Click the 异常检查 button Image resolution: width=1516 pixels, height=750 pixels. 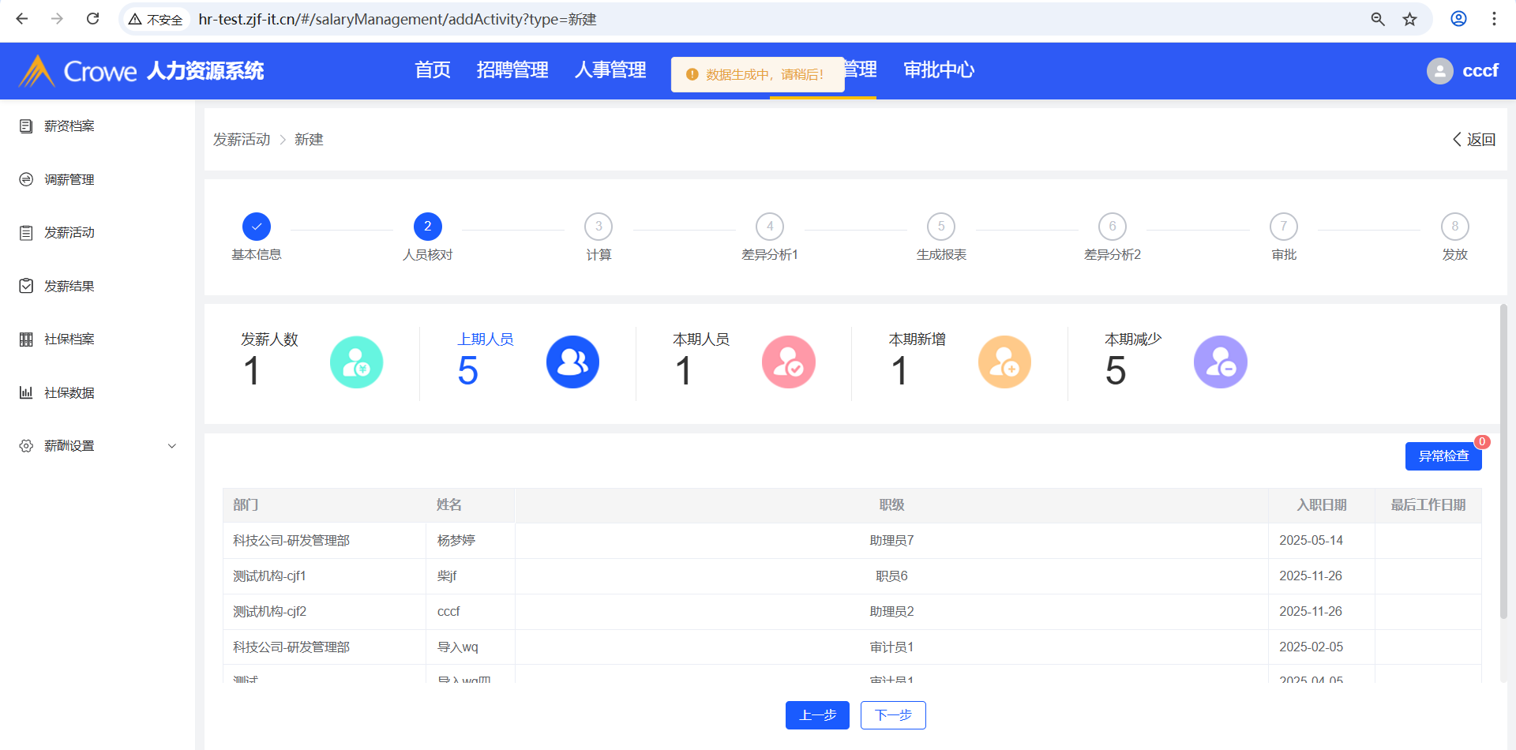tap(1443, 456)
